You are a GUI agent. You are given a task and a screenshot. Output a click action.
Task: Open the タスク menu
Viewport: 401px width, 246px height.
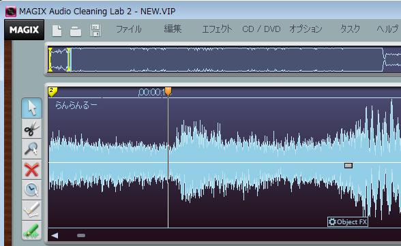[350, 29]
